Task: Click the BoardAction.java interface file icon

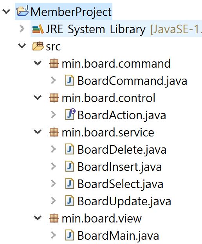Action: click(x=70, y=114)
